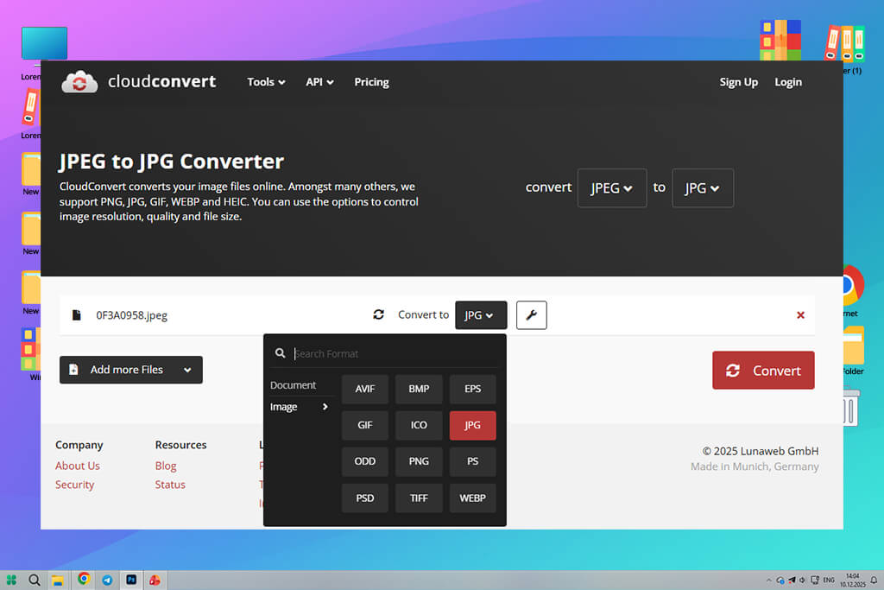Choose ODD format
The image size is (884, 590).
(x=365, y=461)
